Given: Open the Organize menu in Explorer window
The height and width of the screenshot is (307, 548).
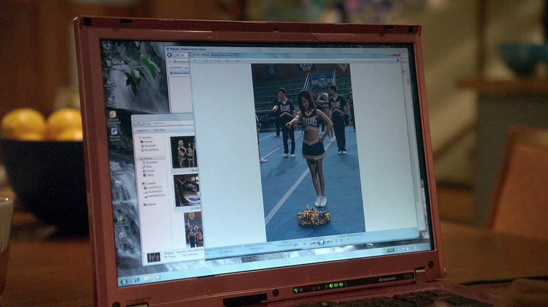Looking at the screenshot, I should (141, 130).
